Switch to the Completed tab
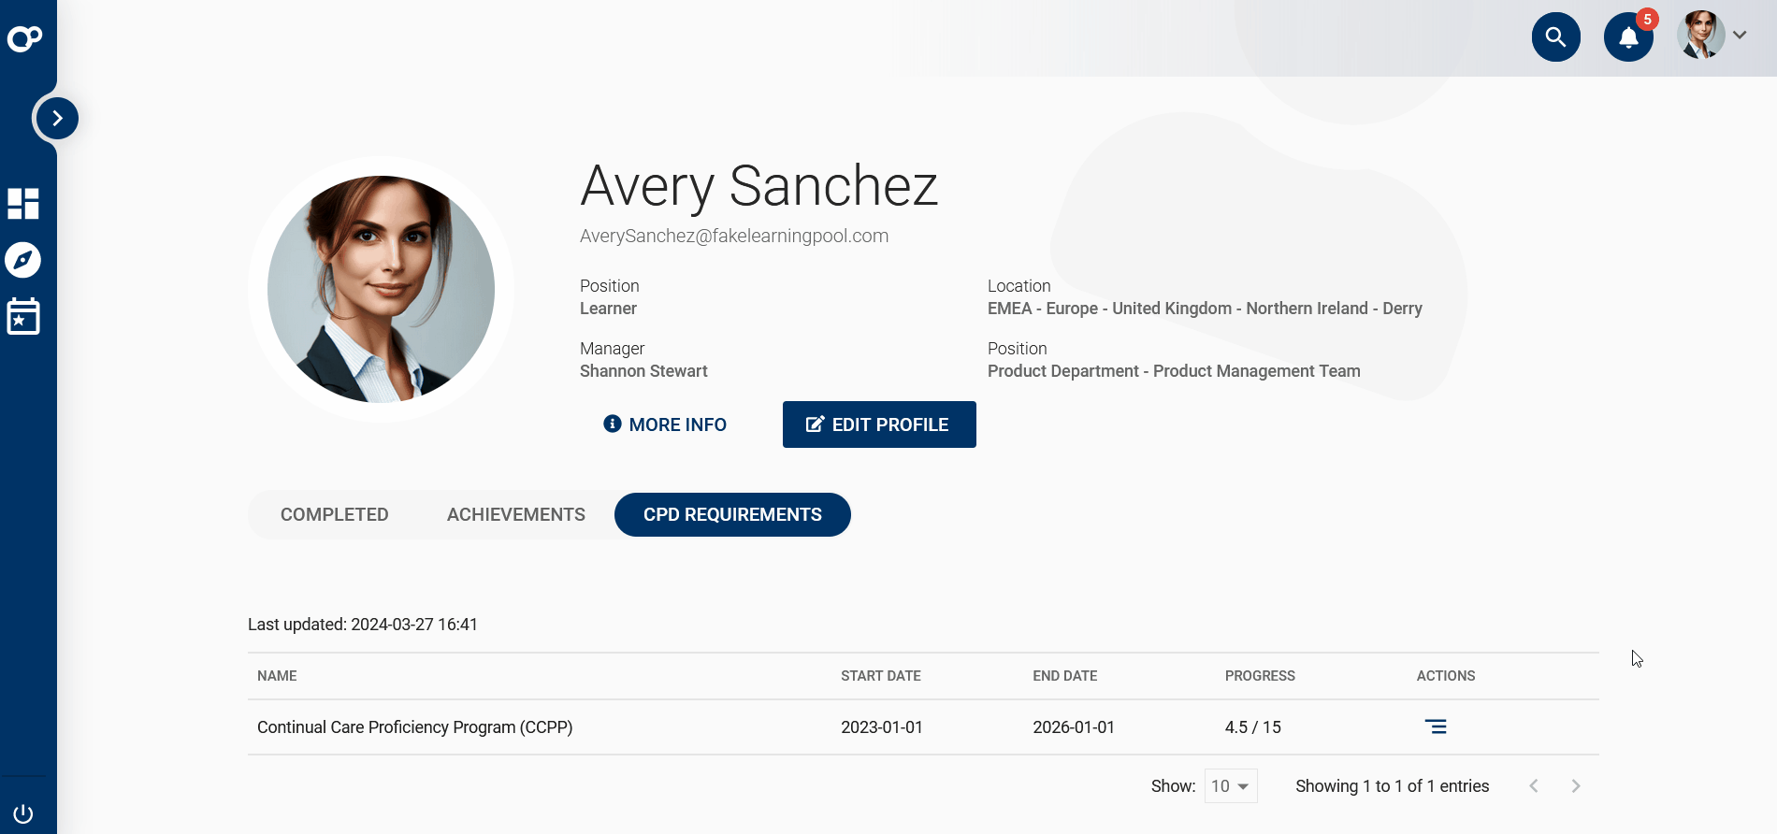Image resolution: width=1777 pixels, height=834 pixels. (x=334, y=515)
